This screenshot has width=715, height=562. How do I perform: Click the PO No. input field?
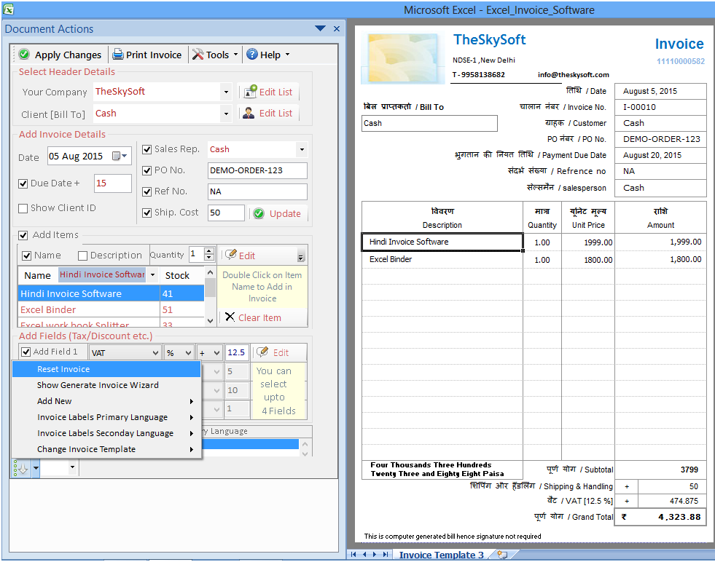click(x=257, y=170)
